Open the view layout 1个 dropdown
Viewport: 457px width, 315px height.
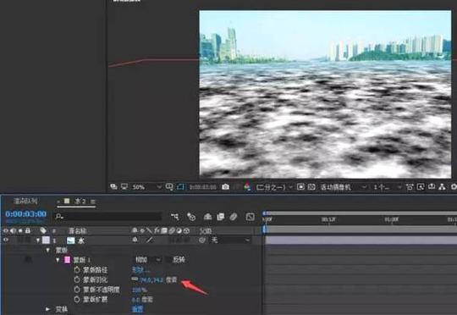point(388,187)
